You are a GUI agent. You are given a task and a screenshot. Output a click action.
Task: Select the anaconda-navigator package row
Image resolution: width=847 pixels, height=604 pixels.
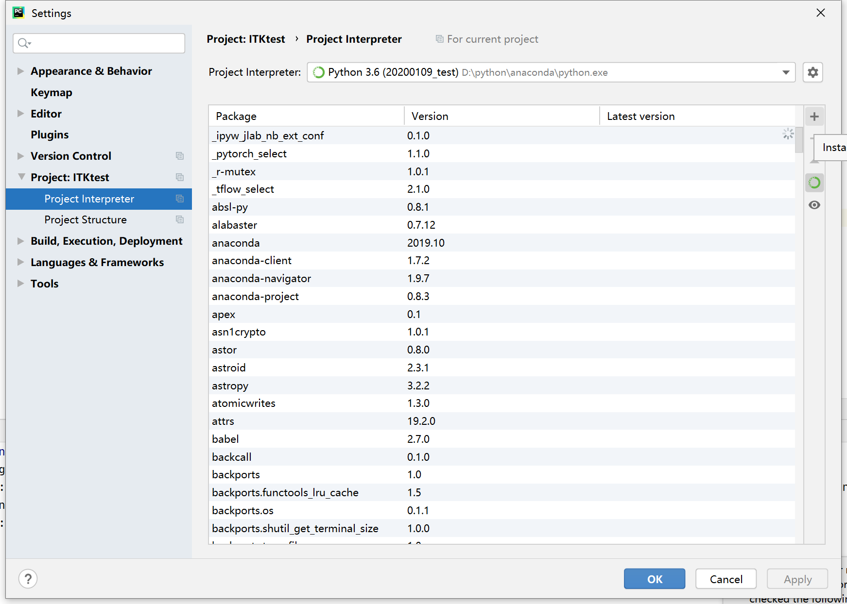[x=502, y=278]
